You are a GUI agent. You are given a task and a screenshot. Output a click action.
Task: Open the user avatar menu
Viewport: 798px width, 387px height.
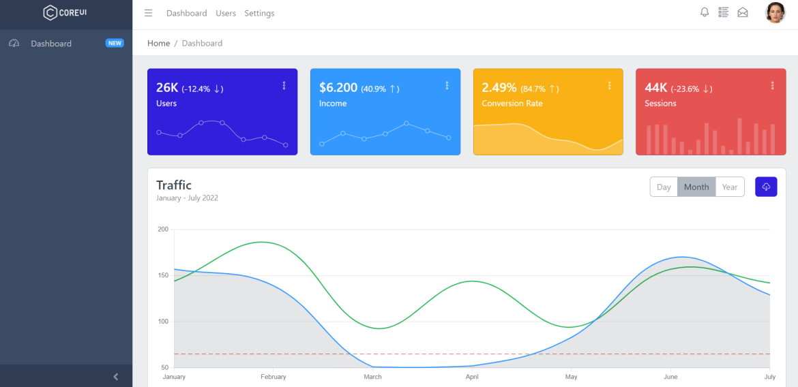pos(775,13)
